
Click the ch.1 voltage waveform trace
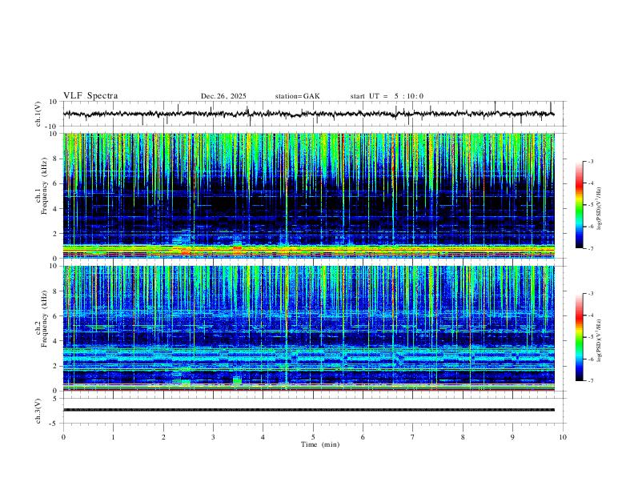tap(308, 114)
